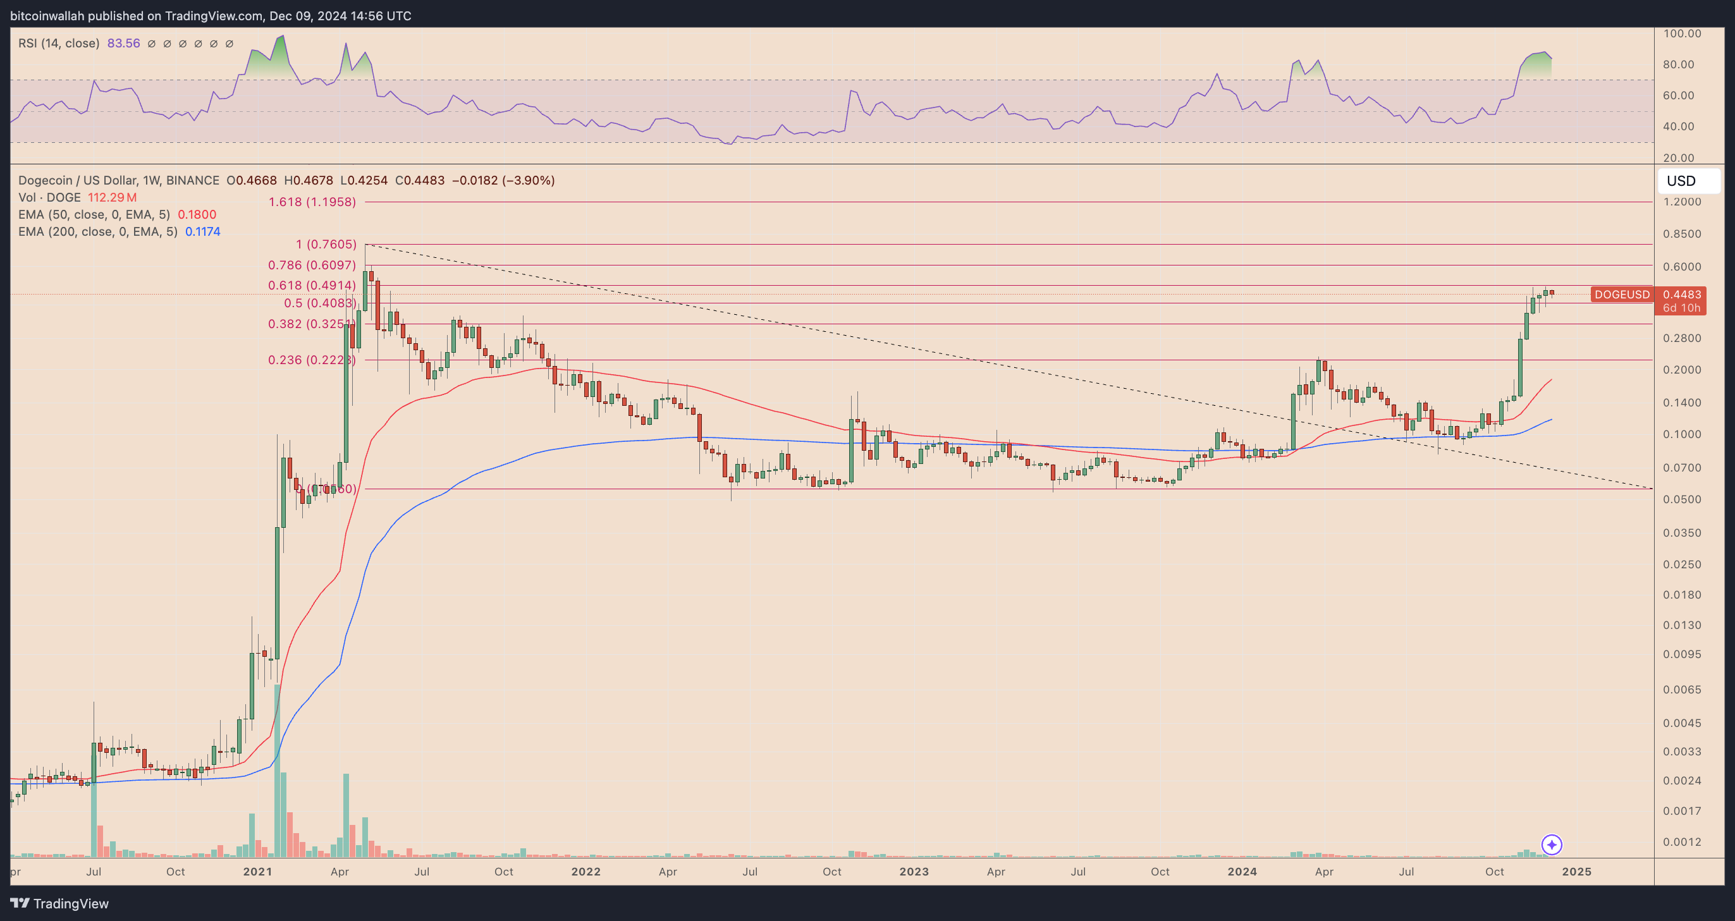The image size is (1735, 921).
Task: Select the high price H0.4678
Action: [x=309, y=180]
